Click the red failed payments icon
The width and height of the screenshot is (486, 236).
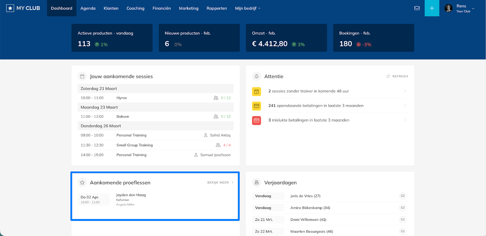256,120
